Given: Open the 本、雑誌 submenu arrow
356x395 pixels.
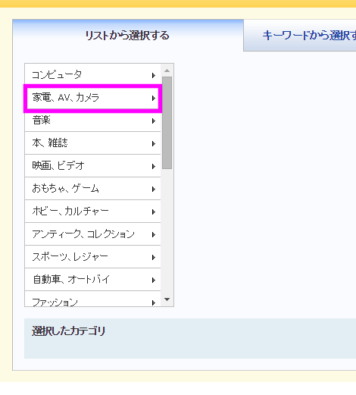Looking at the screenshot, I should (154, 143).
